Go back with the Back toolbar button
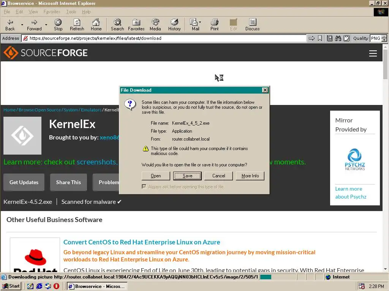 click(10, 25)
